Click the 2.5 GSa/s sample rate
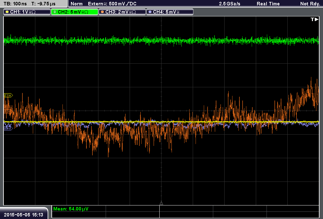This screenshot has height=219, width=323. tap(230, 4)
